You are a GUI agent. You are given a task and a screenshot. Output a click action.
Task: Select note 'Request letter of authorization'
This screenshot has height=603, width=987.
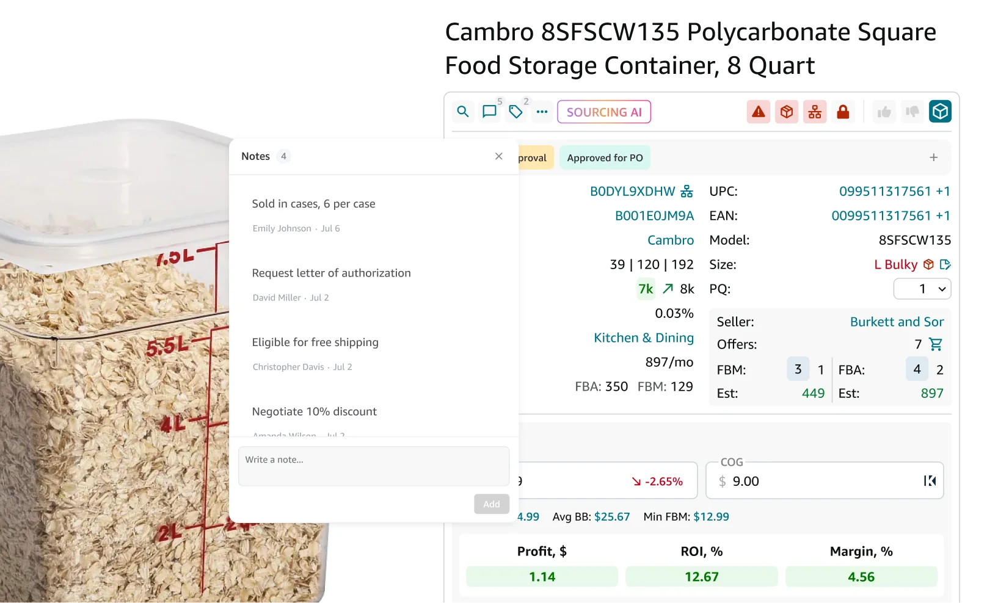point(331,273)
